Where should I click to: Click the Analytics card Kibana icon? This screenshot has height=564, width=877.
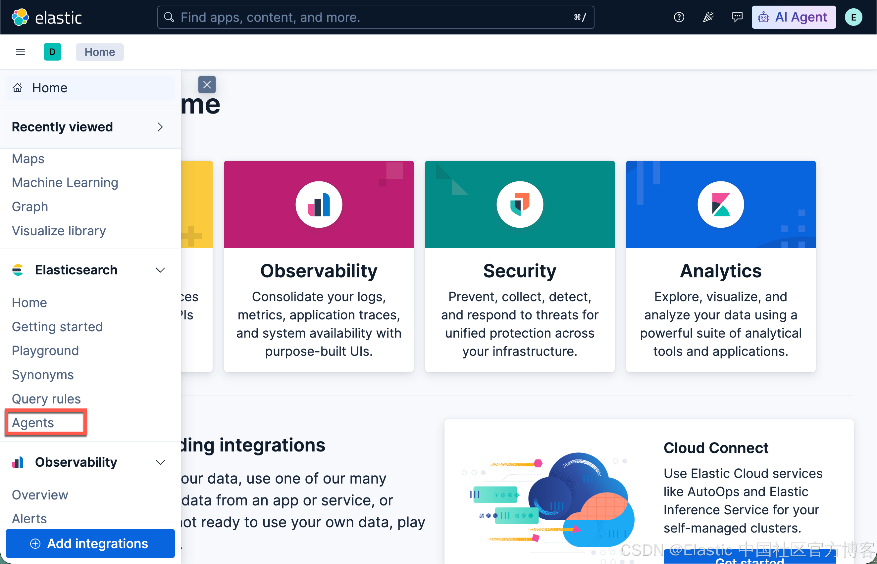coord(721,204)
